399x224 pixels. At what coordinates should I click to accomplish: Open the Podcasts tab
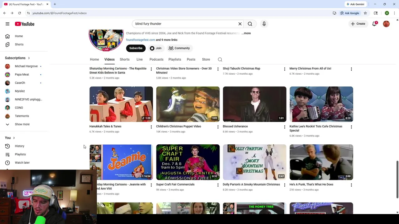tap(156, 59)
